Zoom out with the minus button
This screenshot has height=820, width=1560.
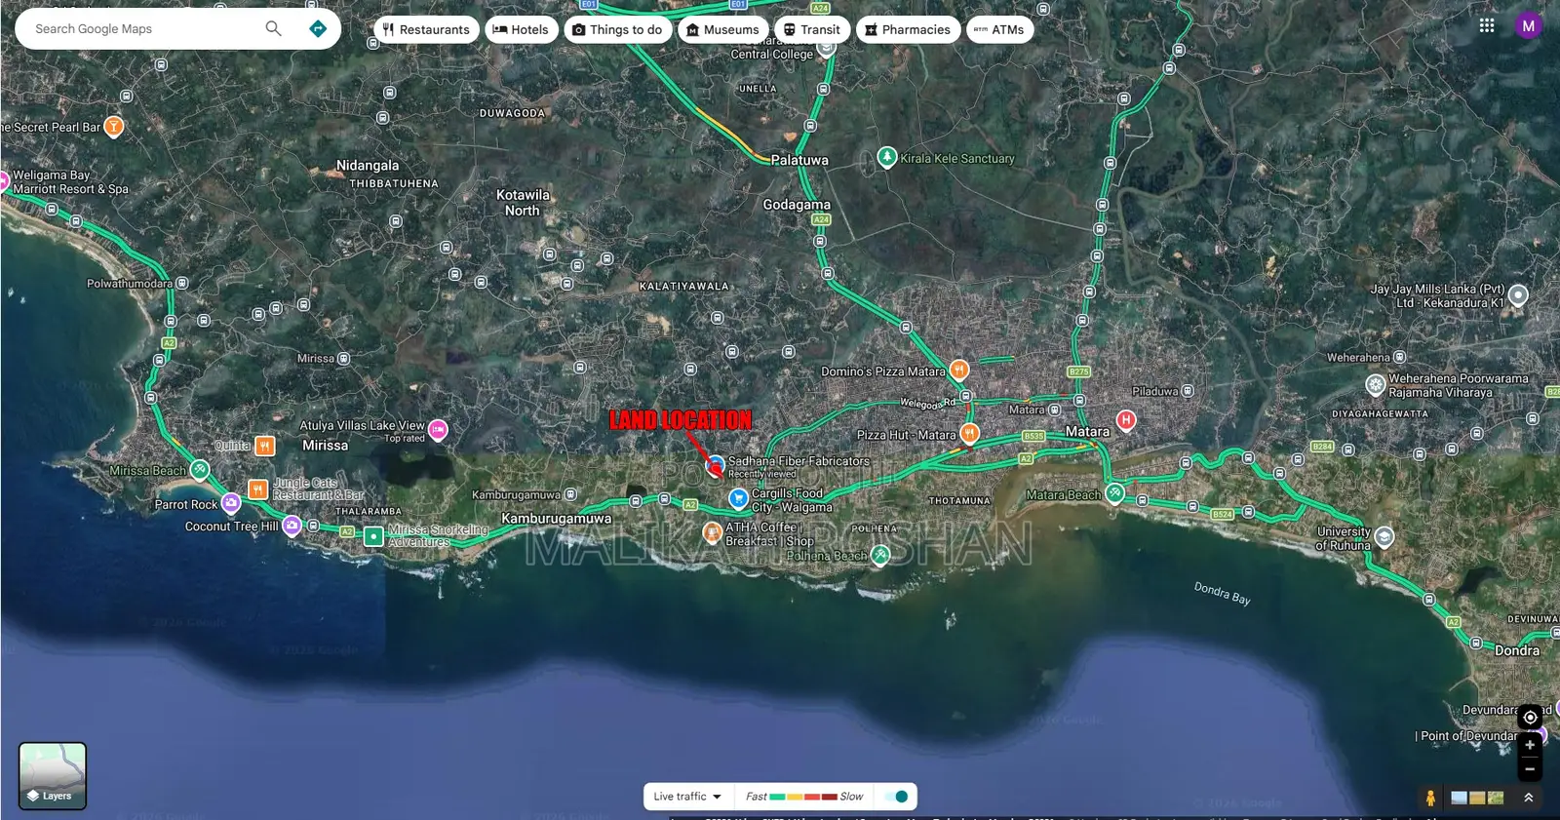point(1530,769)
